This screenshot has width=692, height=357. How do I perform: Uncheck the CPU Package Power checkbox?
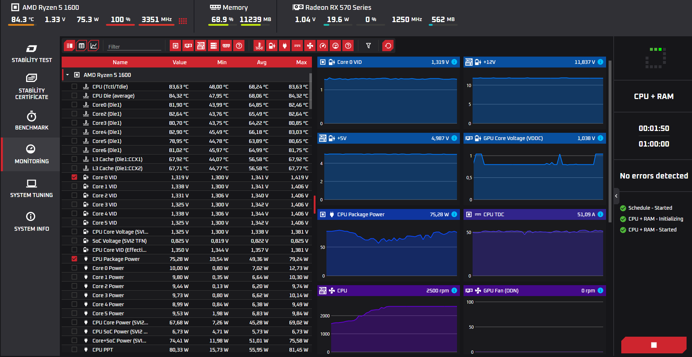tap(74, 259)
